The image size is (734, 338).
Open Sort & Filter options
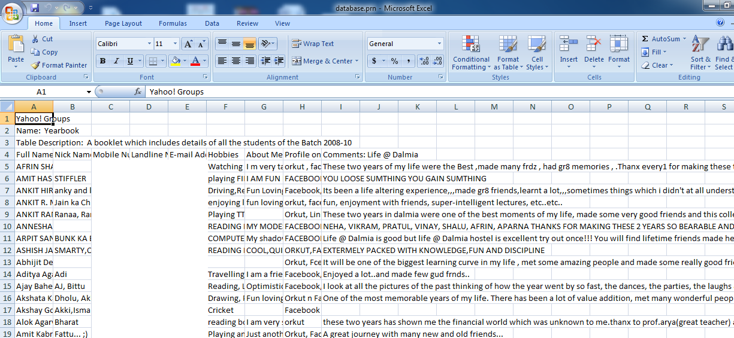coord(700,53)
